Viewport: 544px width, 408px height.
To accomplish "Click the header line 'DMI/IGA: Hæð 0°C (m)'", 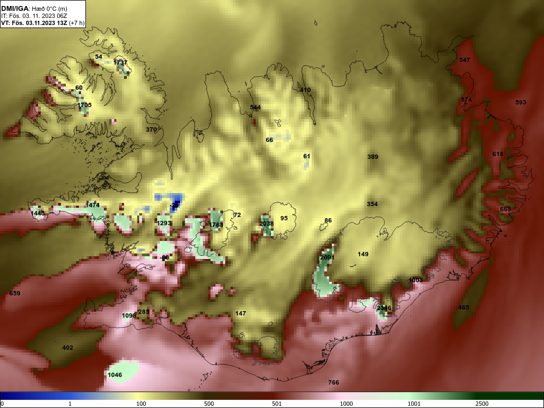I will (x=34, y=8).
